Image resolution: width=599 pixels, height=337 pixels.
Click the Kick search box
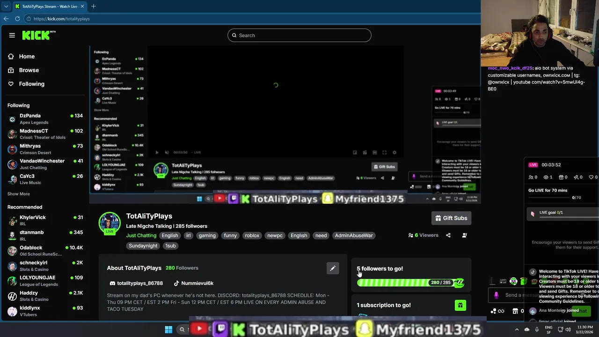coord(299,35)
